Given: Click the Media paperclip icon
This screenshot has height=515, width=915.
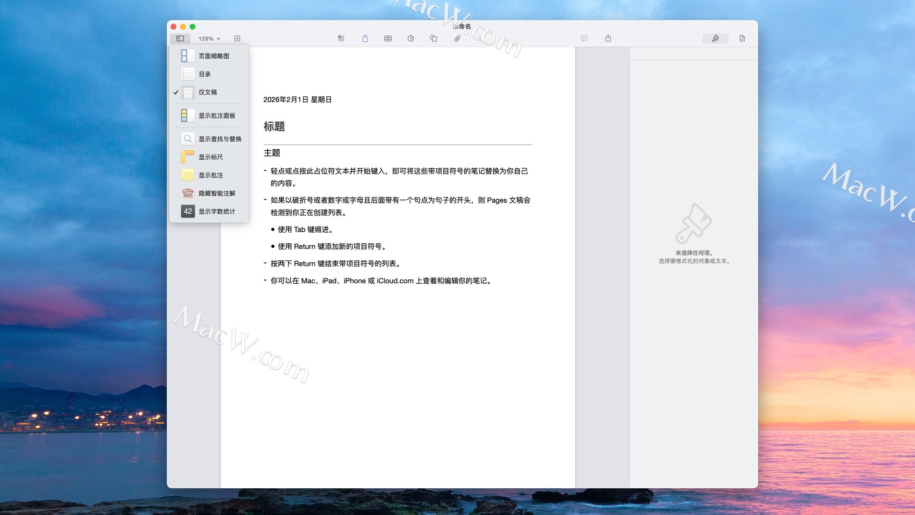Looking at the screenshot, I should click(x=457, y=39).
